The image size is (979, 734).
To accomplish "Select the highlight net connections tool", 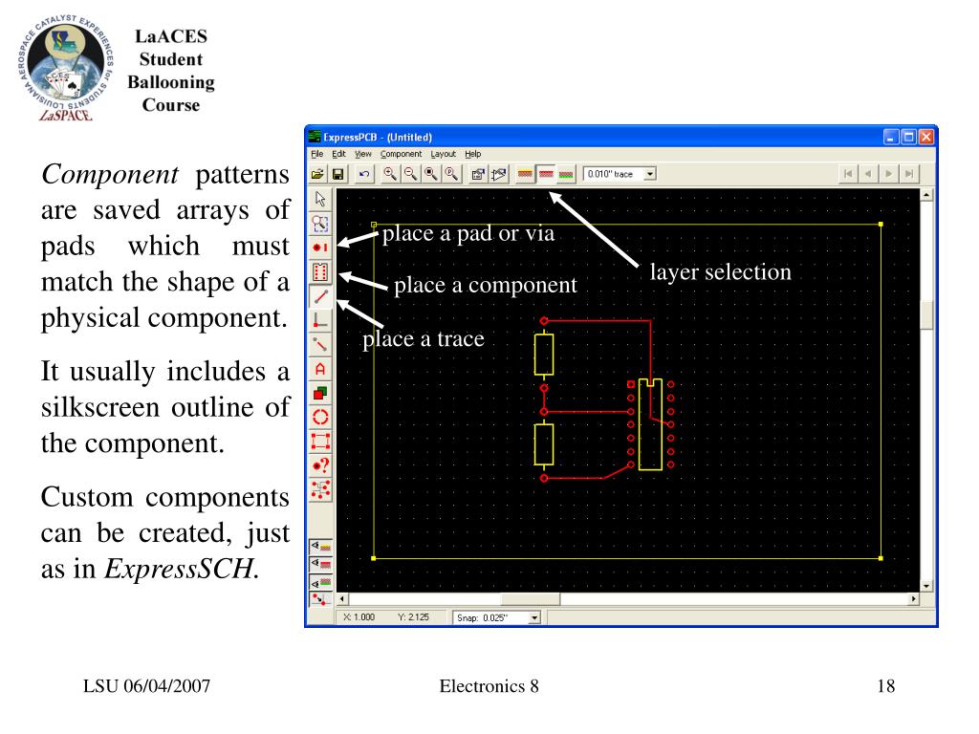I will click(x=320, y=490).
